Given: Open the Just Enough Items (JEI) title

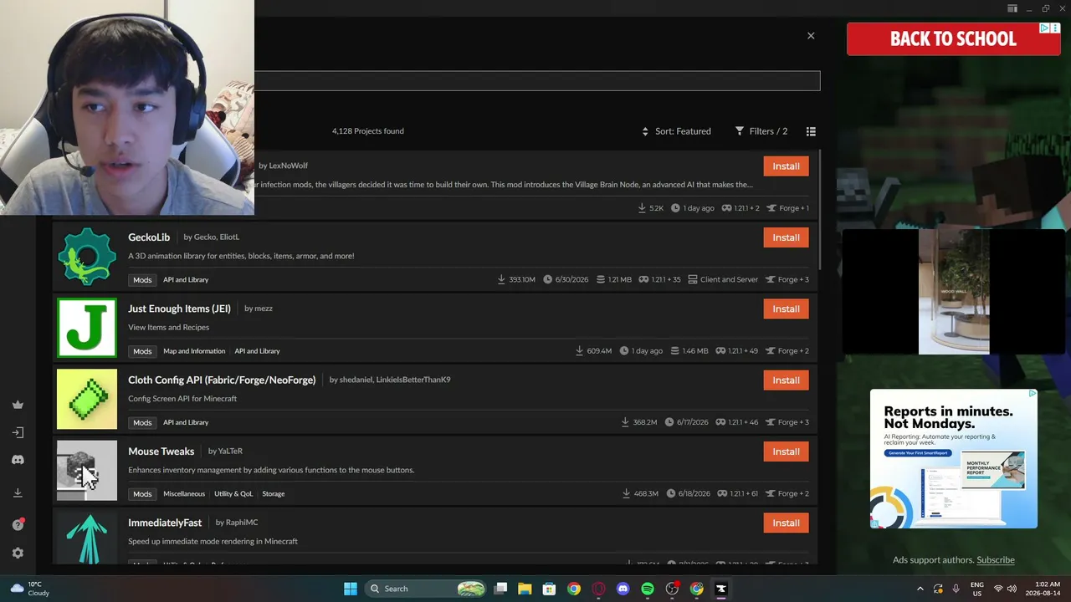Looking at the screenshot, I should [179, 309].
